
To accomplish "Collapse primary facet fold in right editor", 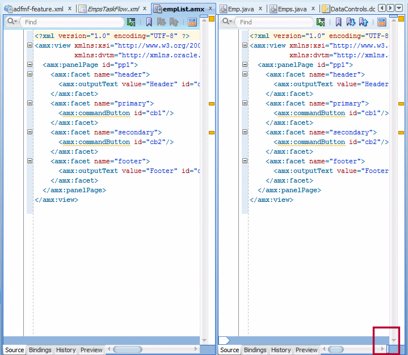I will [x=245, y=103].
